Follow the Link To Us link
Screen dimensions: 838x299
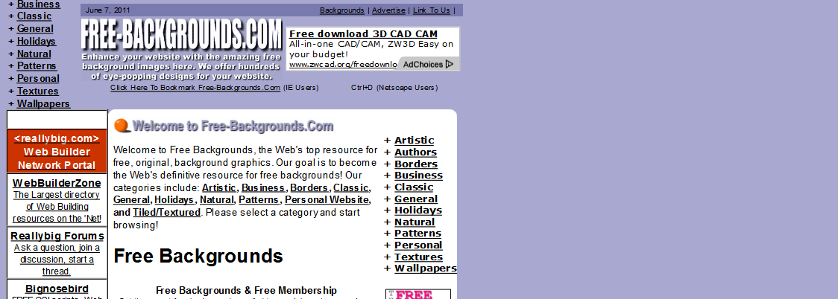432,10
